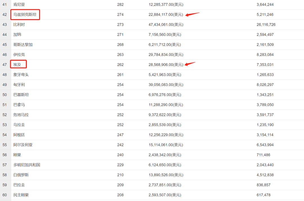Click value 26,116,726 in last column
This screenshot has height=201, width=304.
coord(266,25)
